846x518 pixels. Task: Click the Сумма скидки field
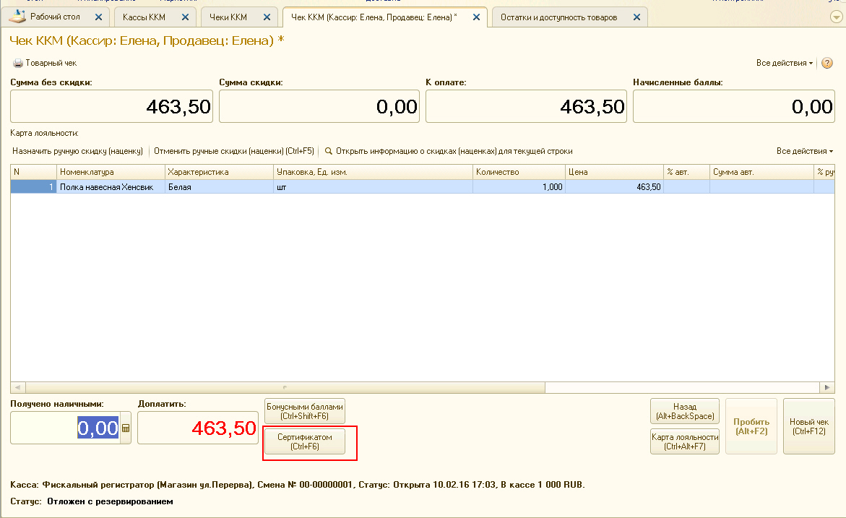319,106
